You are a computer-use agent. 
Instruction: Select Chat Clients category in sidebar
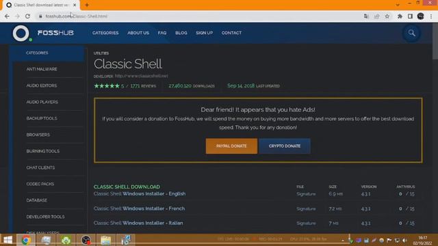[x=40, y=167]
